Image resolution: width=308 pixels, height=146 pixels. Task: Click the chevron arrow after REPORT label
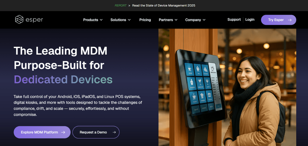coord(129,5)
